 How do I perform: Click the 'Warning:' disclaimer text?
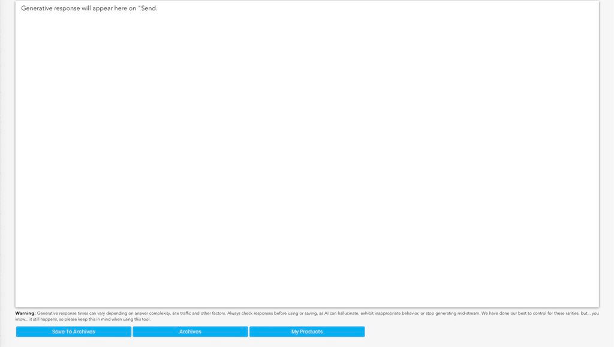[307, 316]
